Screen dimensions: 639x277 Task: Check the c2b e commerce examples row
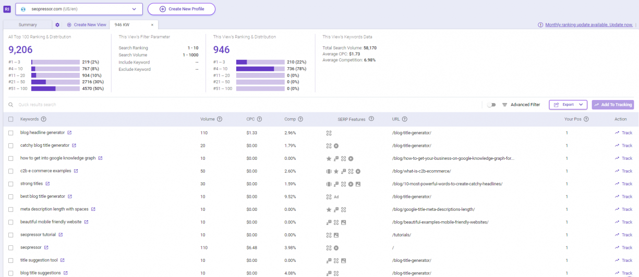pyautogui.click(x=11, y=171)
